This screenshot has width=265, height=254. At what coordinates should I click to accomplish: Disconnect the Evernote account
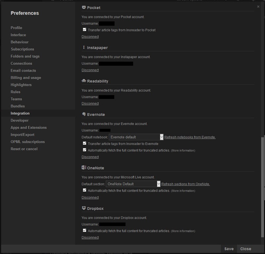(x=90, y=157)
